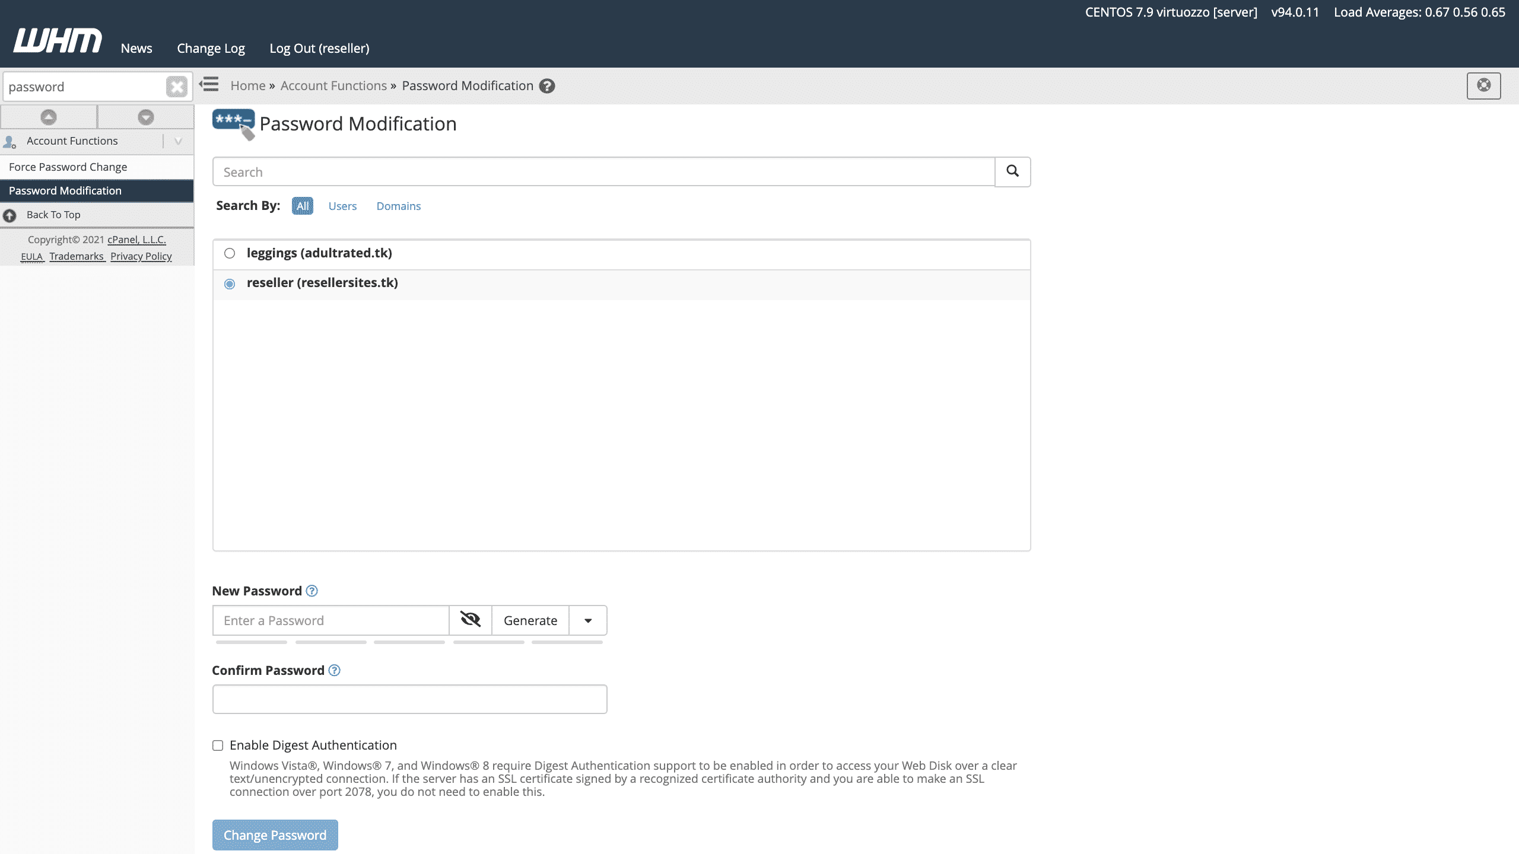Collapse all sidebar sections up arrow
The width and height of the screenshot is (1519, 854).
point(49,117)
